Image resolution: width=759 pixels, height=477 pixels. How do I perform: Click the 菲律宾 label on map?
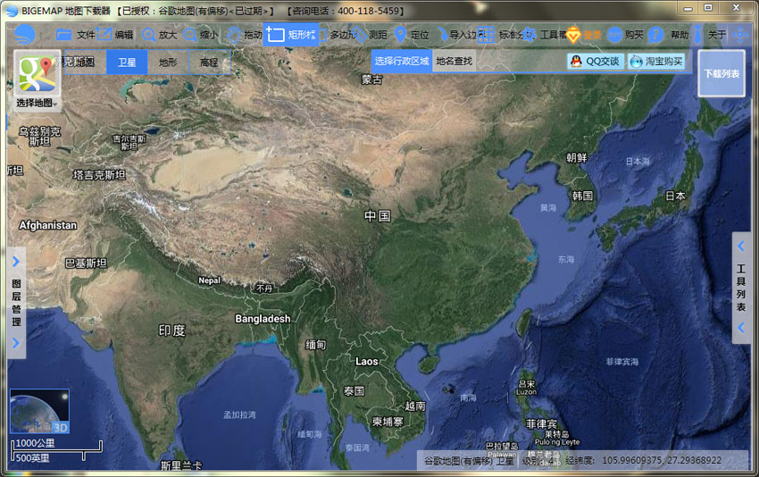541,424
